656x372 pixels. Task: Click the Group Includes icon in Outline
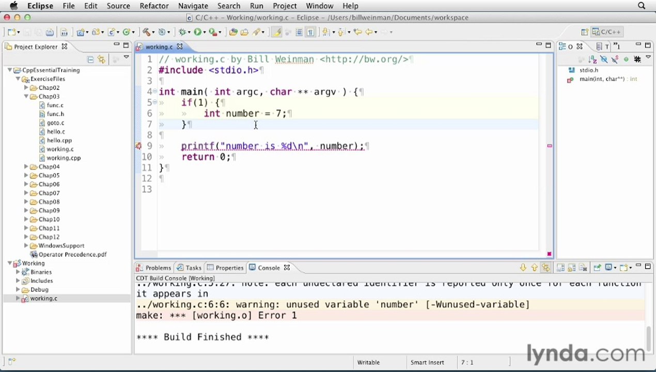(637, 59)
